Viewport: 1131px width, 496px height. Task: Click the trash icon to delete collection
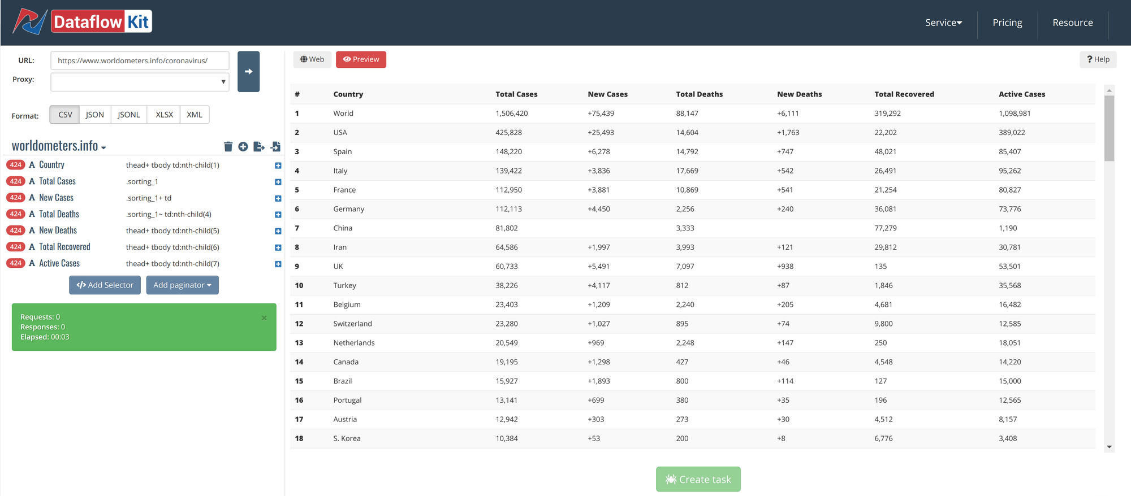tap(228, 147)
